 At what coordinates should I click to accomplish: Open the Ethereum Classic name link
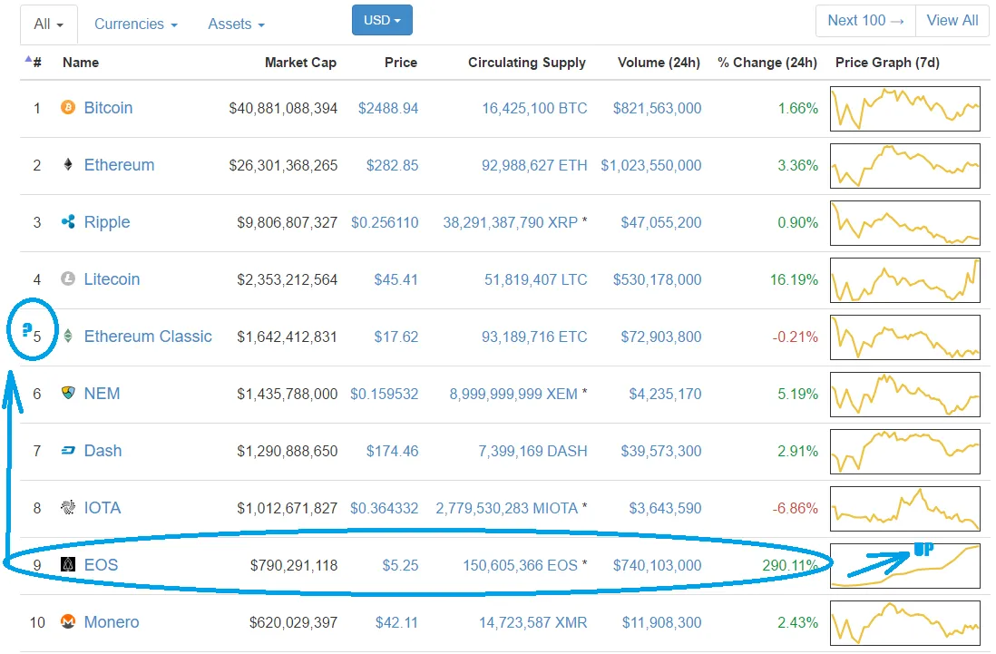(148, 336)
